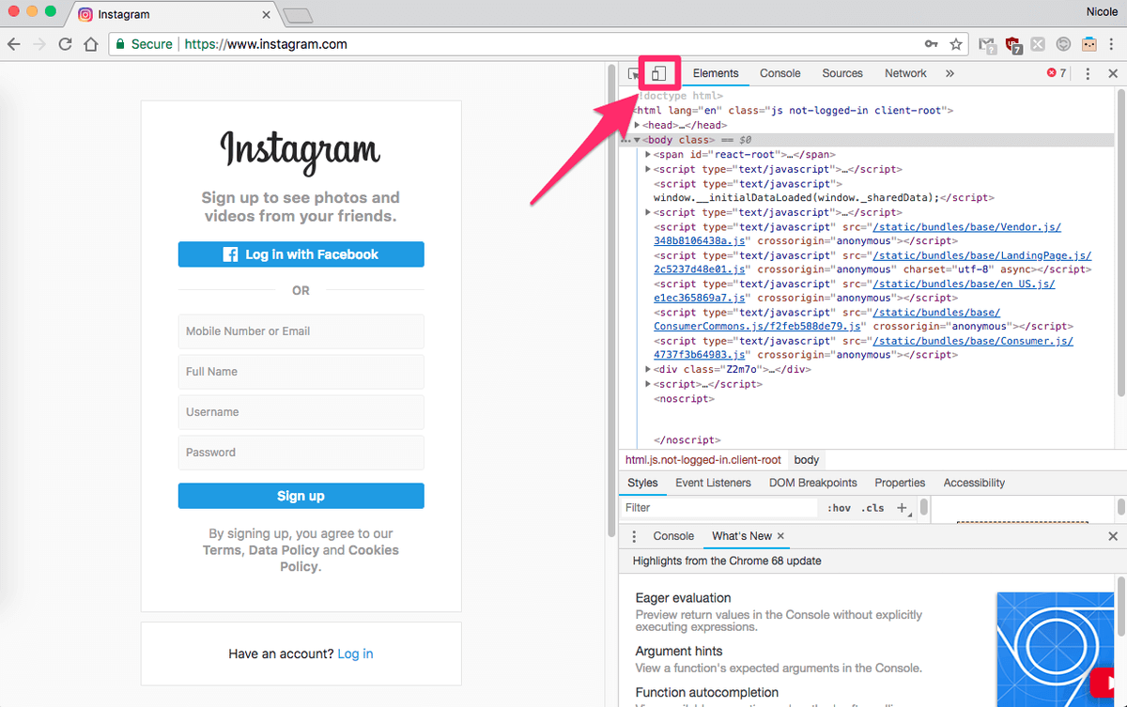Click Log in with Facebook button
The width and height of the screenshot is (1127, 707).
pos(301,254)
